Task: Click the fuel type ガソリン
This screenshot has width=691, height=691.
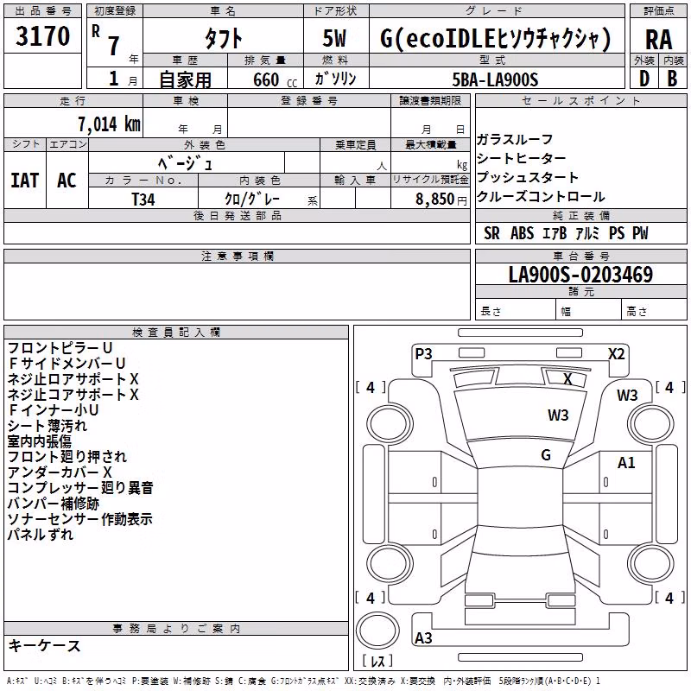Action: (x=335, y=79)
